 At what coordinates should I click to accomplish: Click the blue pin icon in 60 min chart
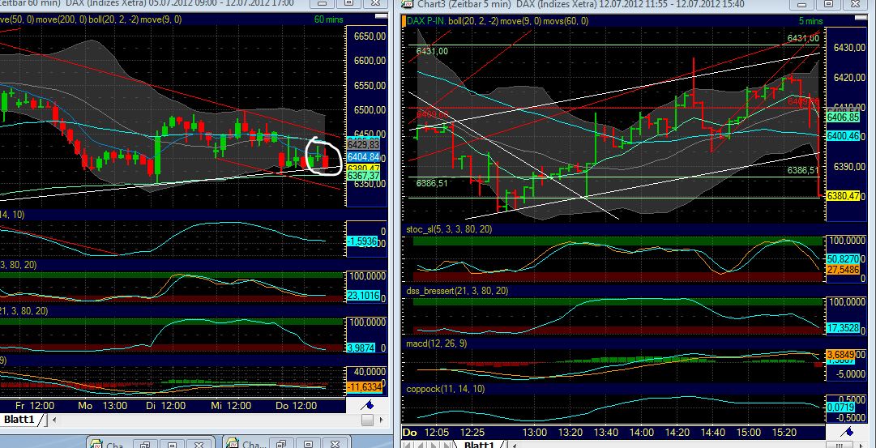tap(368, 404)
